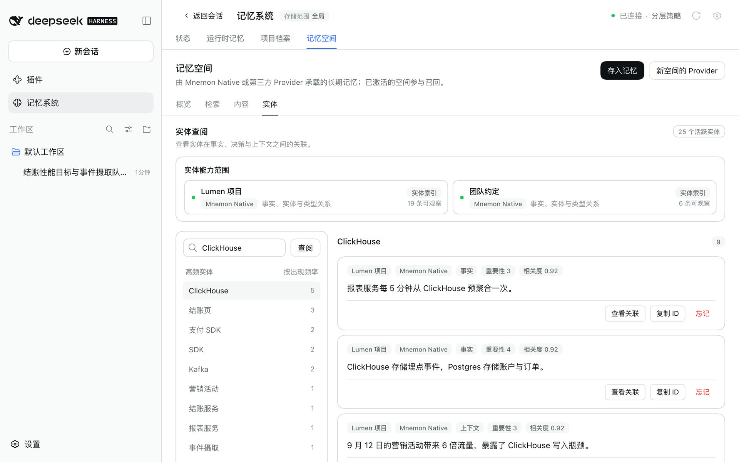Click the 查阅 button
The height and width of the screenshot is (462, 739).
[x=305, y=248]
